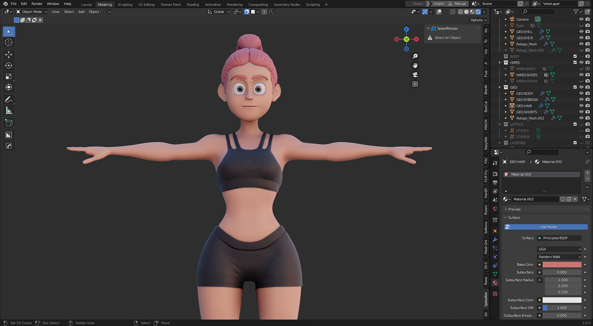Enable fake user shield for Material.002
This screenshot has height=326, width=593.
(x=563, y=199)
